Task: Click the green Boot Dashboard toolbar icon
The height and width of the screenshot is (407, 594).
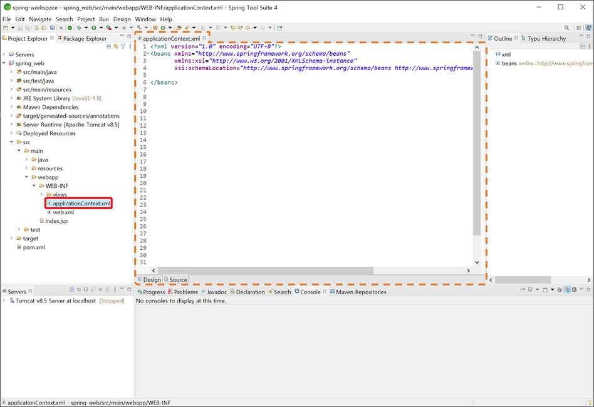Action: 70,28
